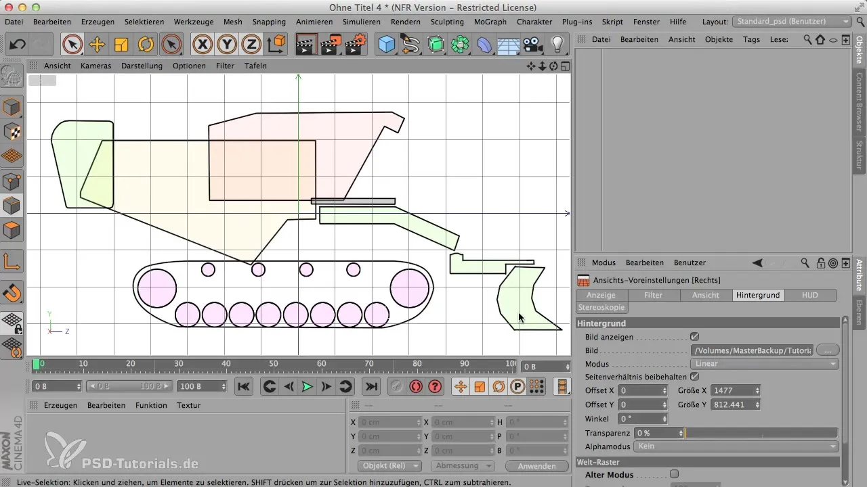
Task: Open material manager Erzeugen menu
Action: (60, 405)
